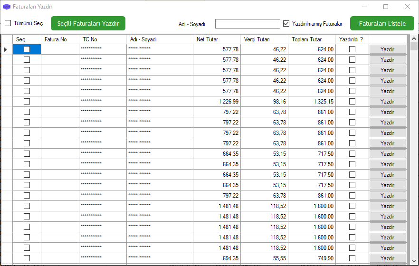The height and width of the screenshot is (266, 419).
Task: Click the app icon in the title bar
Action: [x=7, y=7]
